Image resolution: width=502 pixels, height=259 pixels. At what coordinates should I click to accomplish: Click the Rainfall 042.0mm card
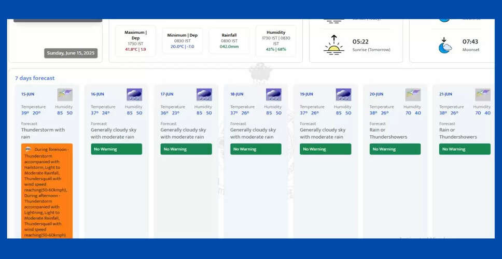(x=229, y=41)
